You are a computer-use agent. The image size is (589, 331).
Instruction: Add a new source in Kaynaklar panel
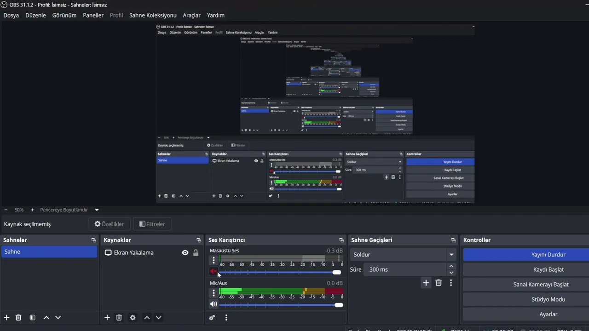point(107,318)
